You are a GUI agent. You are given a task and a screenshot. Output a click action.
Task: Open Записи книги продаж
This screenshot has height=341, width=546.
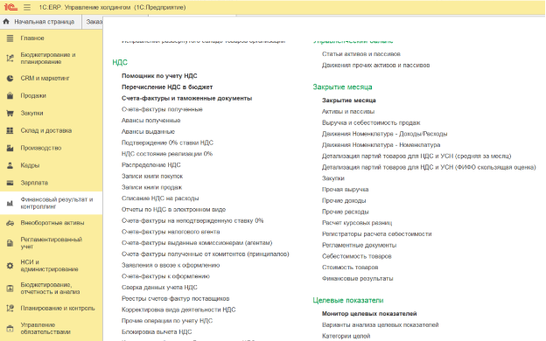pyautogui.click(x=152, y=187)
